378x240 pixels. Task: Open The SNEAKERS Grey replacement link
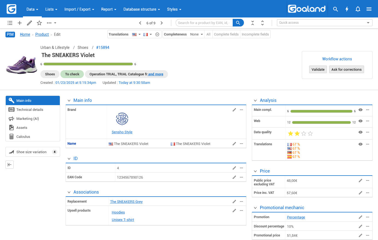[x=126, y=202]
